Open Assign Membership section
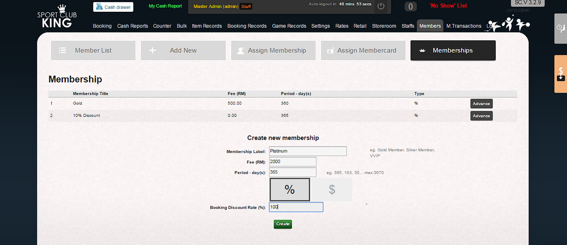 [x=273, y=50]
